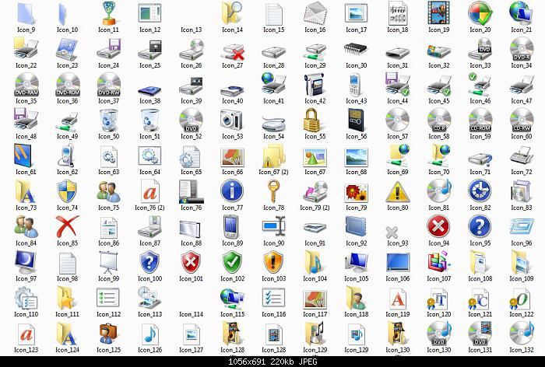Screen dimensions: 545x367
Task: Click the small gray X Icon_93
Action: (x=392, y=232)
